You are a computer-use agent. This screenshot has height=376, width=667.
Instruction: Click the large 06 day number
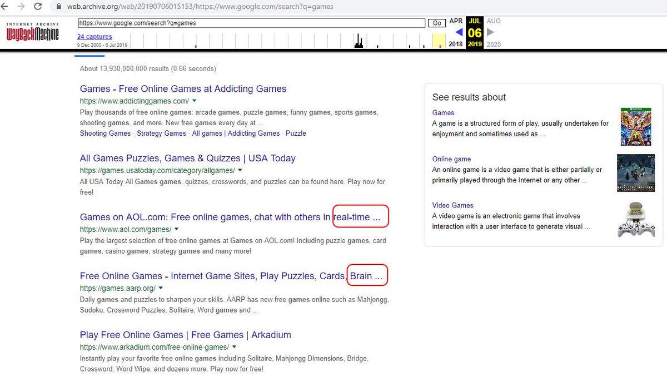coord(475,33)
